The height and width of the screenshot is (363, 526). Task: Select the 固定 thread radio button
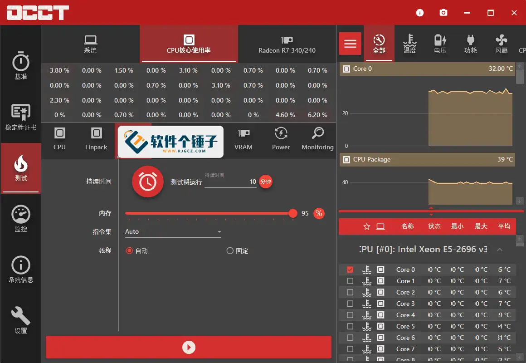pyautogui.click(x=230, y=251)
